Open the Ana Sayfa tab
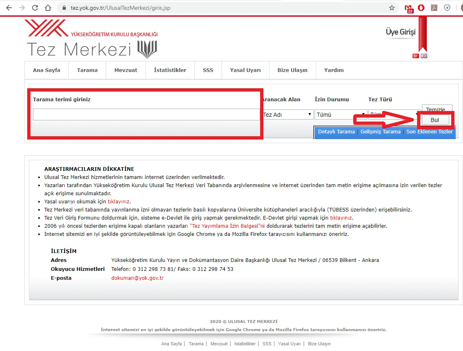This screenshot has width=463, height=351. [x=47, y=70]
